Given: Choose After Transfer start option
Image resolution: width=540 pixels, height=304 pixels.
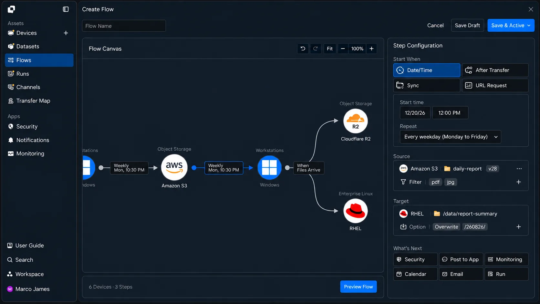Looking at the screenshot, I should 495,70.
